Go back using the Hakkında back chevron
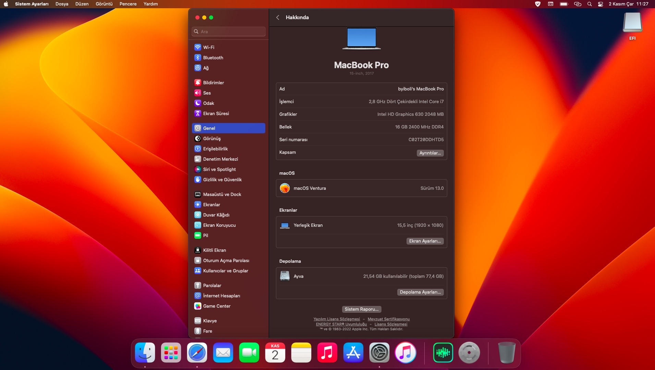 pos(278,17)
